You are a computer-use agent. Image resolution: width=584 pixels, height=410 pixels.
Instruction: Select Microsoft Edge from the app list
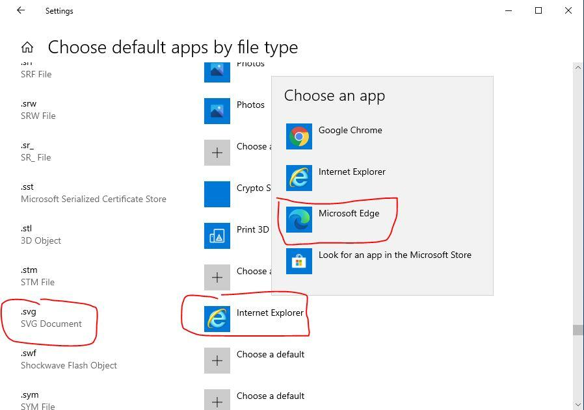349,214
